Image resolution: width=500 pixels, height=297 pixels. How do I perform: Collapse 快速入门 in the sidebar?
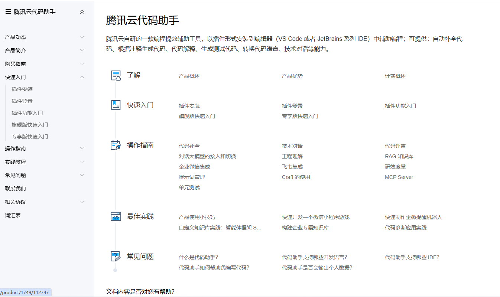point(82,77)
